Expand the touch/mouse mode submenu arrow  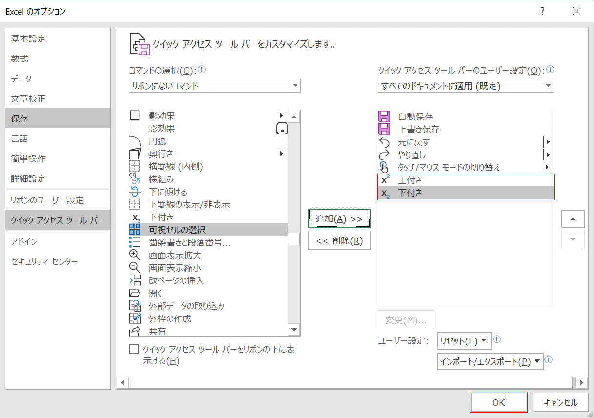click(x=547, y=167)
